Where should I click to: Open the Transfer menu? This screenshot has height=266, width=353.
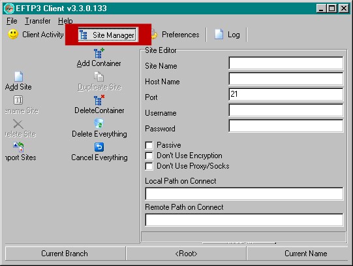(38, 21)
